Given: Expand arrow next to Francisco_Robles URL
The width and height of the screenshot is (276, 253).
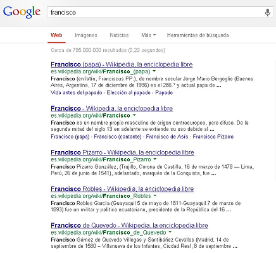Looking at the screenshot, I should point(155,195).
